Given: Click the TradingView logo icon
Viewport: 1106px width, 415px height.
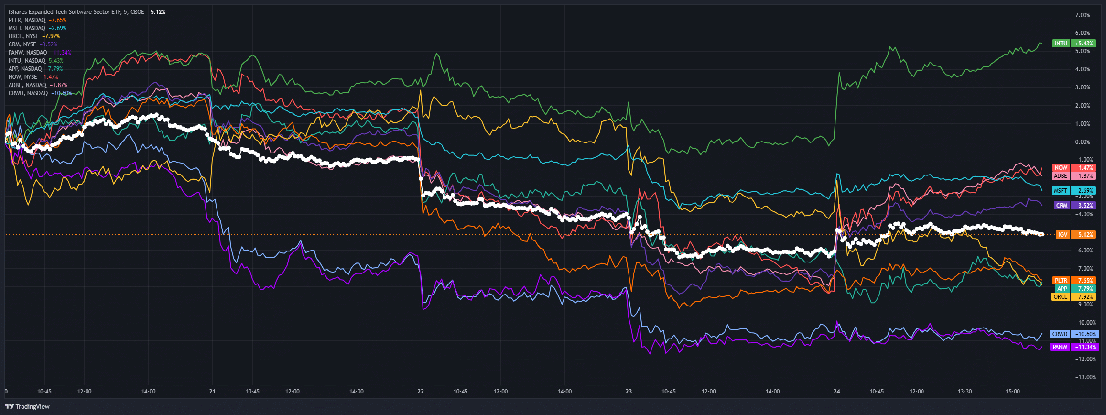Looking at the screenshot, I should coord(10,407).
